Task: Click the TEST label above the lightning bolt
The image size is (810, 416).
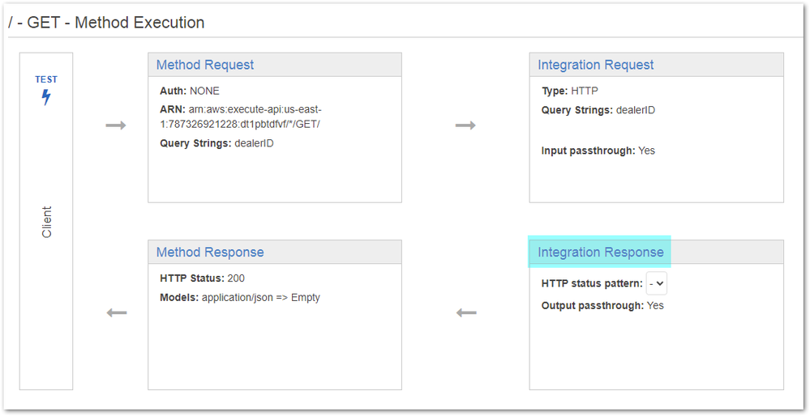Action: (46, 79)
